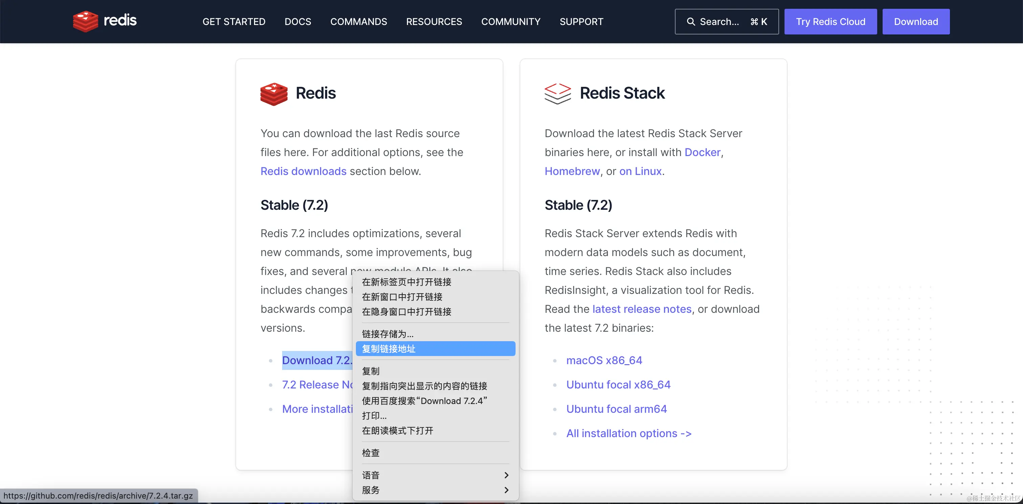Click the Try Redis Cloud button
The height and width of the screenshot is (504, 1023).
(831, 22)
